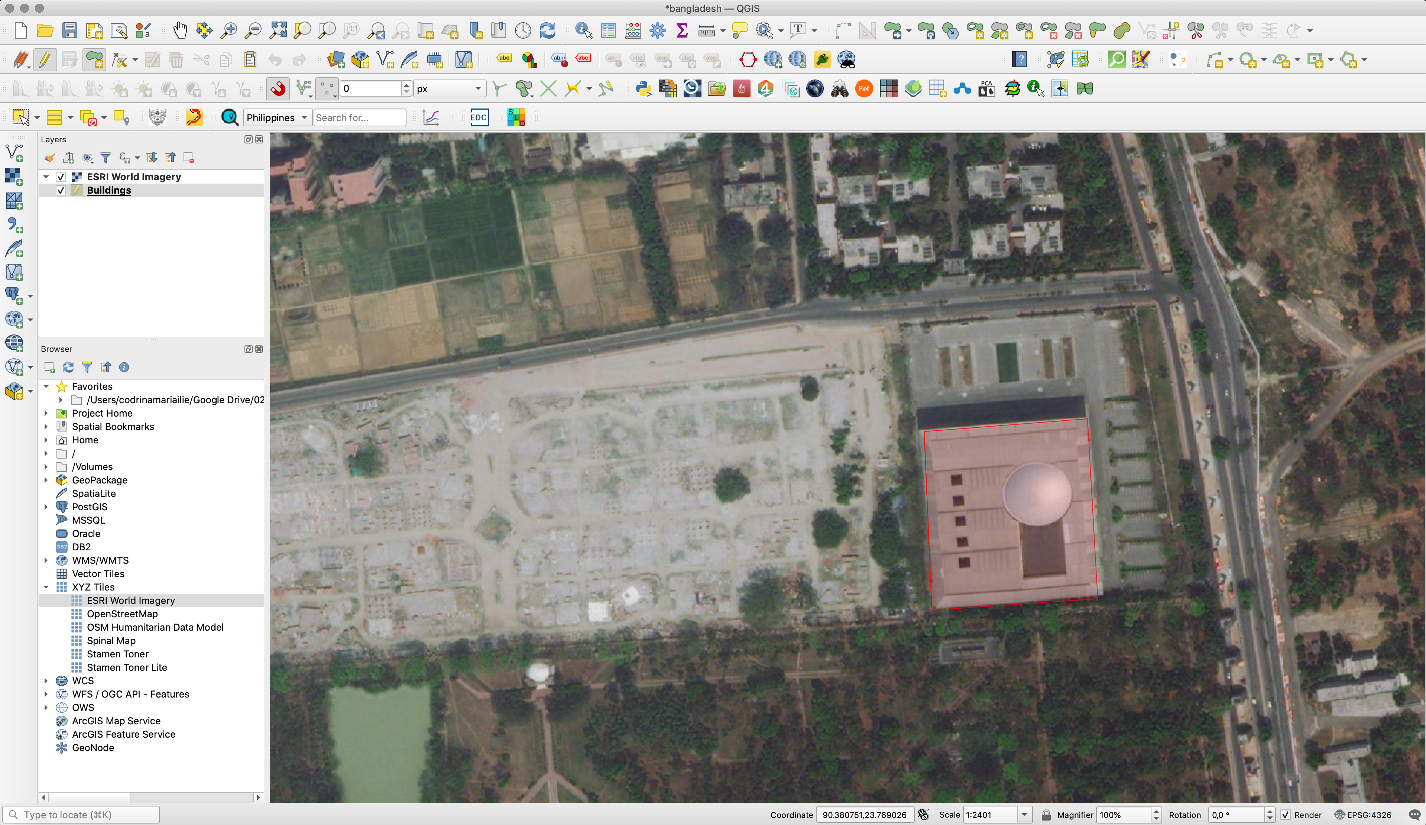The width and height of the screenshot is (1426, 825).
Task: Click the PCA plugin icon
Action: (986, 89)
